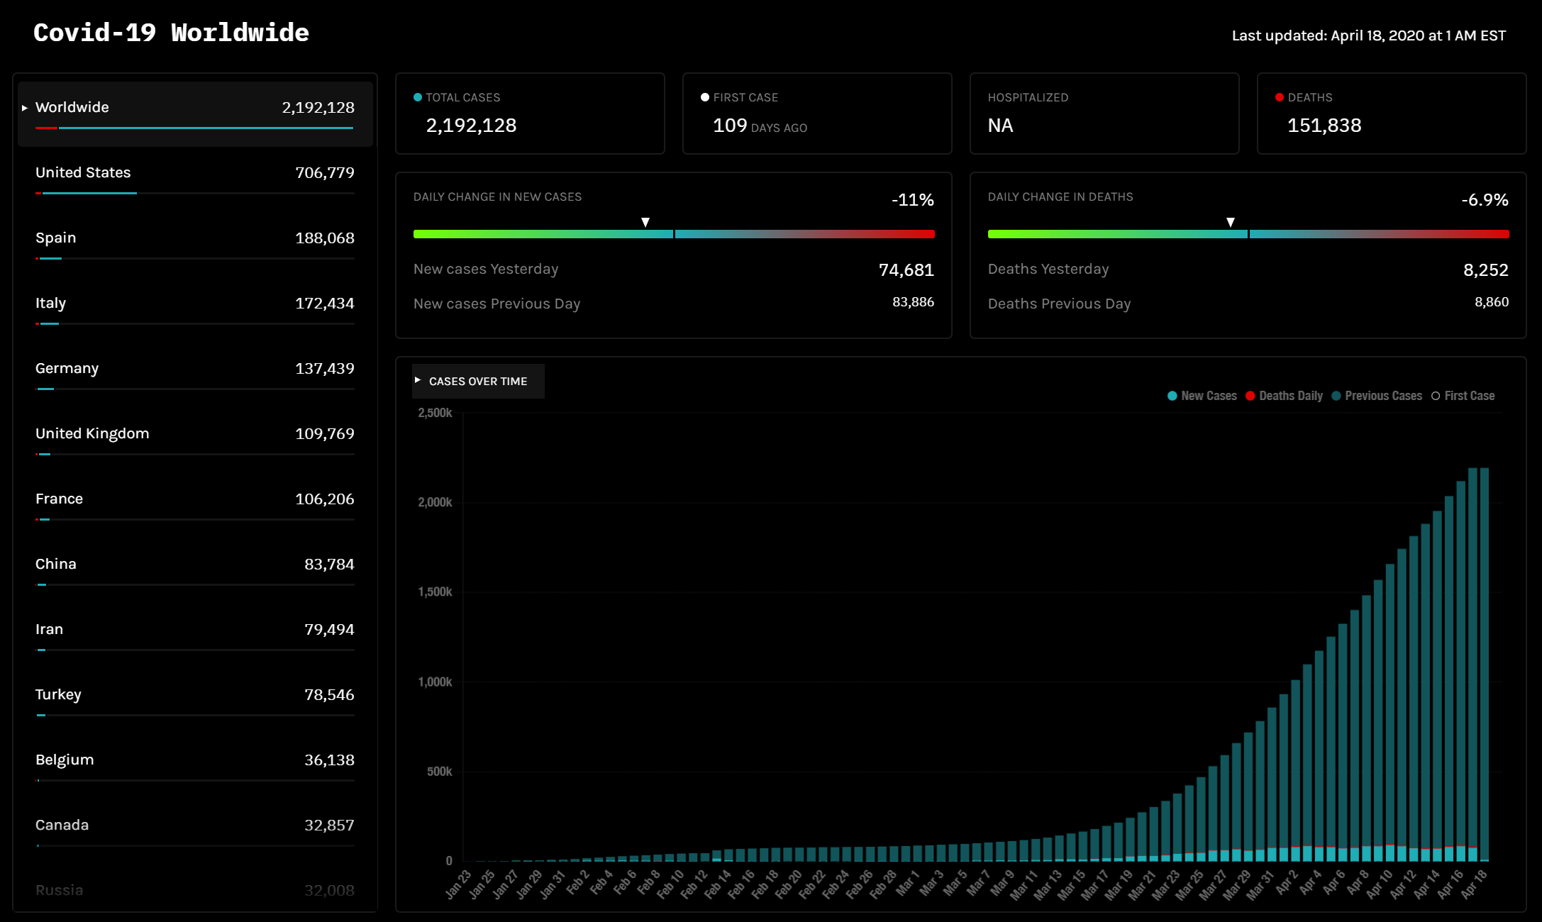Toggle the Previous Cases legend series
Screen dimensions: 1542x922
pyautogui.click(x=1377, y=396)
